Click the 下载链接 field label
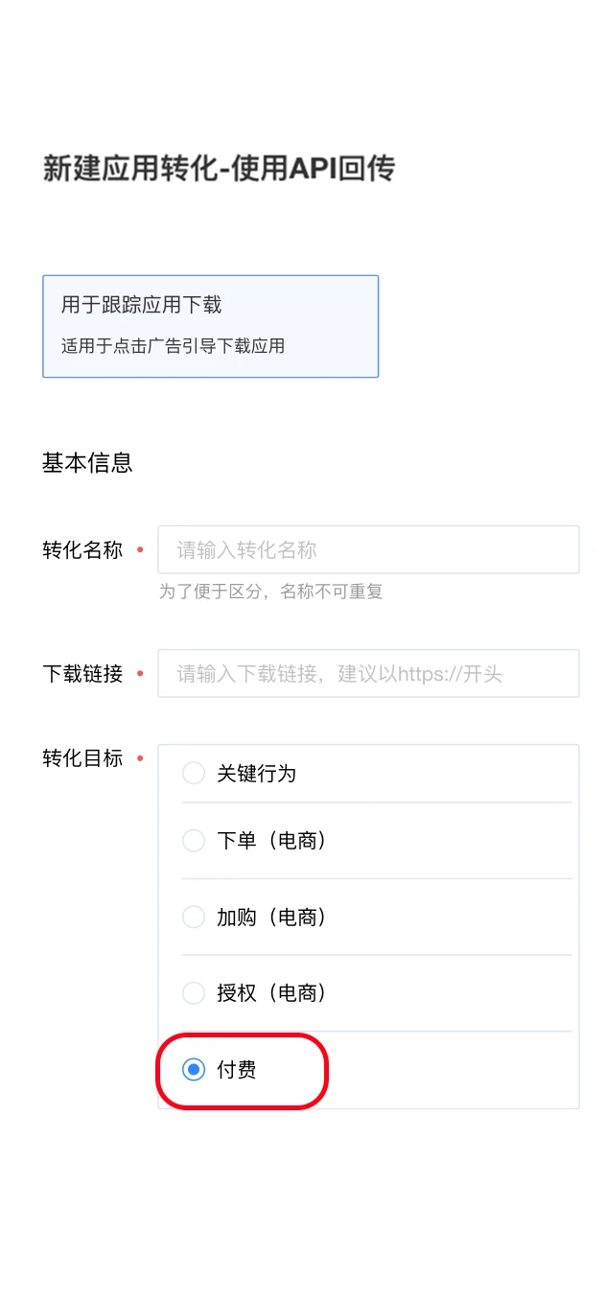The image size is (605, 1302). (x=81, y=673)
